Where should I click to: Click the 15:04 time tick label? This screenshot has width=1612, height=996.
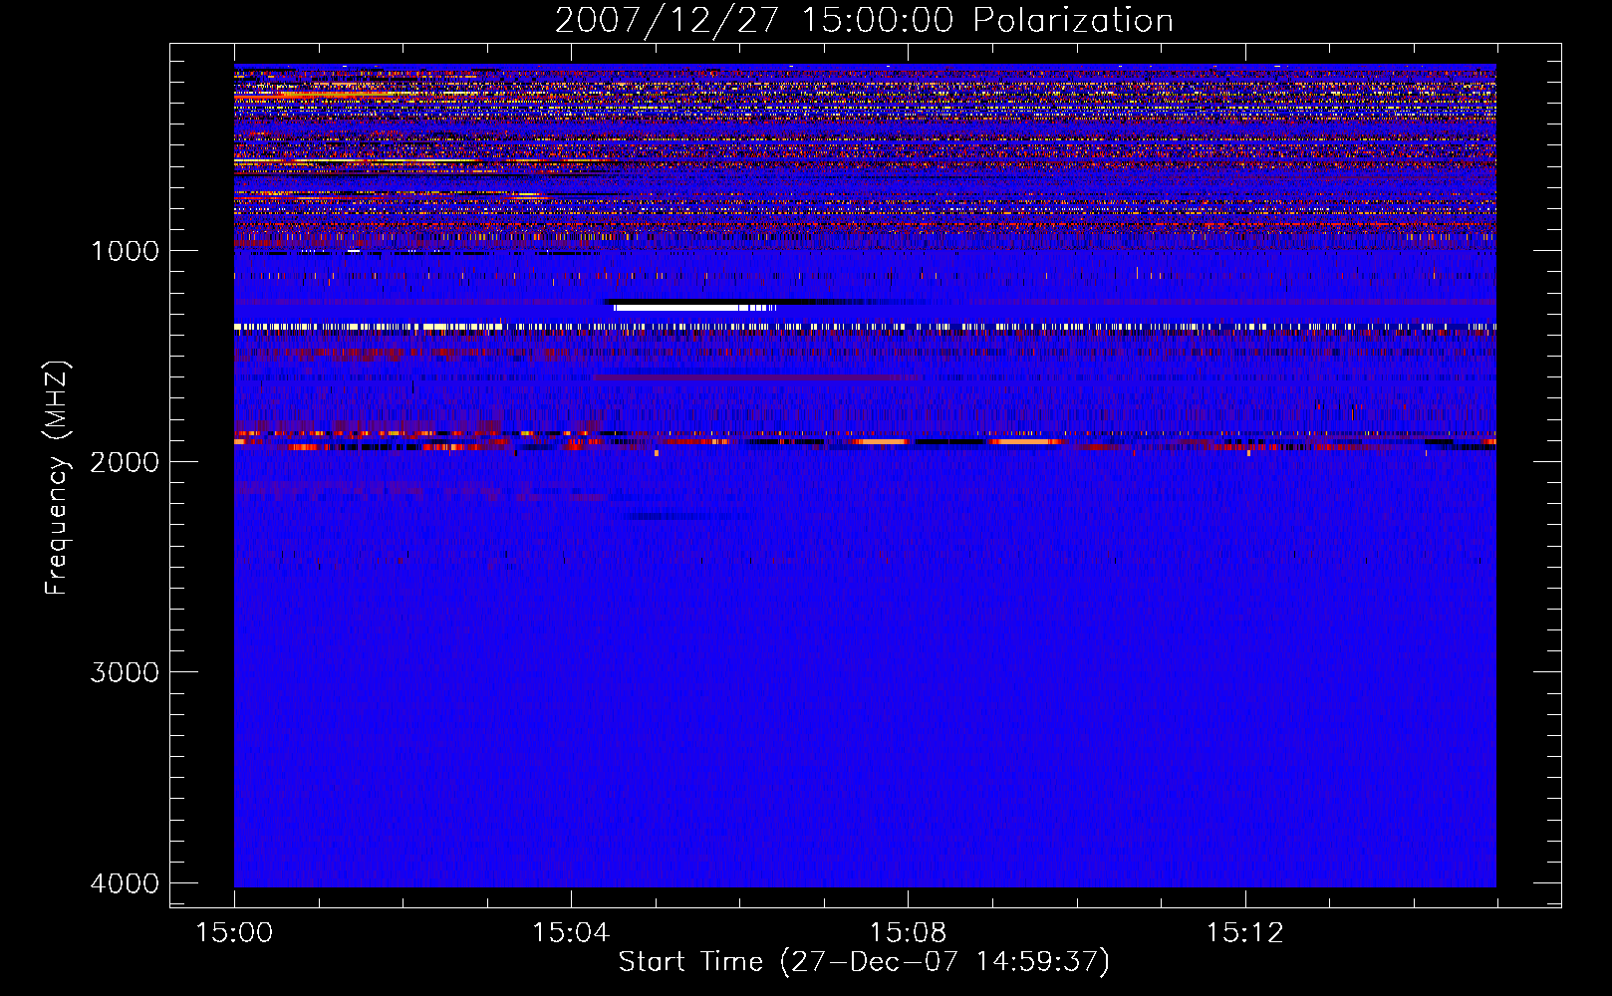(571, 933)
